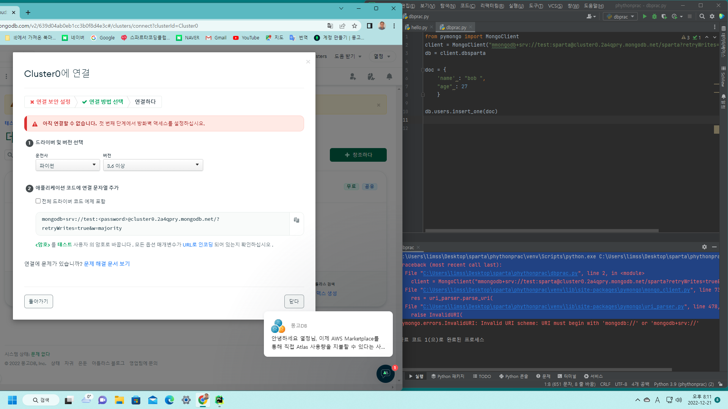The width and height of the screenshot is (728, 409).
Task: Start debugging with the green bug icon
Action: click(x=654, y=16)
